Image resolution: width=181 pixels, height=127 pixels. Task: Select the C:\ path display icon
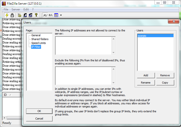[51, 15]
